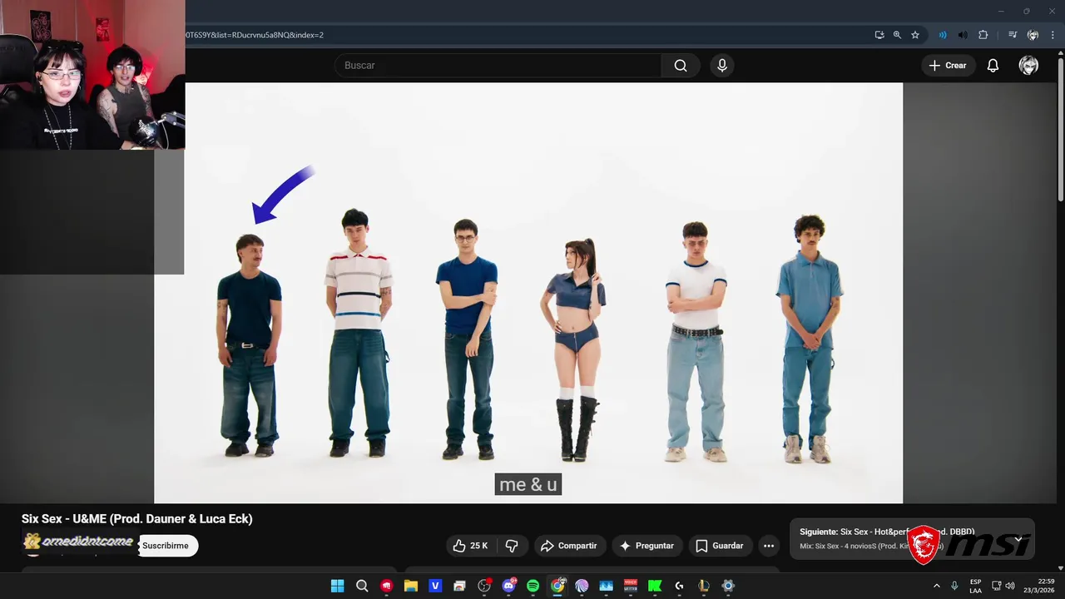Like the video with 25 K likes
This screenshot has width=1065, height=599.
click(x=470, y=546)
